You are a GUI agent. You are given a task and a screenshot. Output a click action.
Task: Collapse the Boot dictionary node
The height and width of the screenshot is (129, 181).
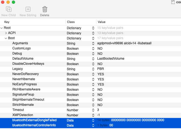(x=6, y=38)
